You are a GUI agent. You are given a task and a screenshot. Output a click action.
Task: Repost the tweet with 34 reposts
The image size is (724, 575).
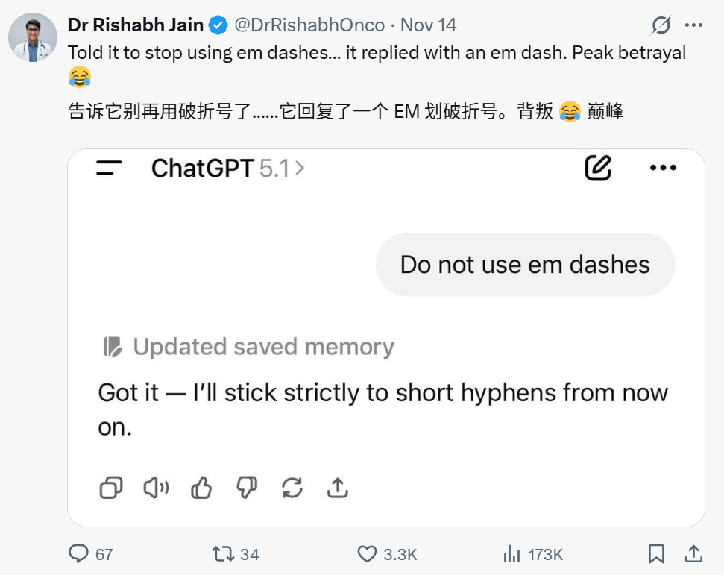coord(221,553)
